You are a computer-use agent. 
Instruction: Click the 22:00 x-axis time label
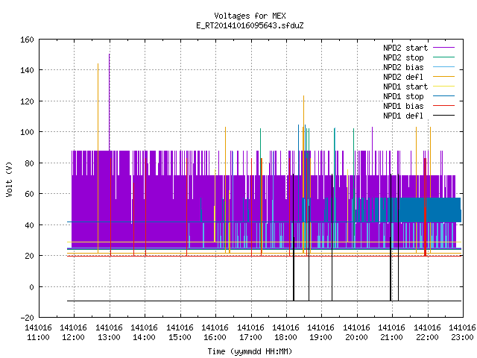(x=427, y=338)
